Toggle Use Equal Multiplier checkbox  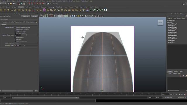15,33
